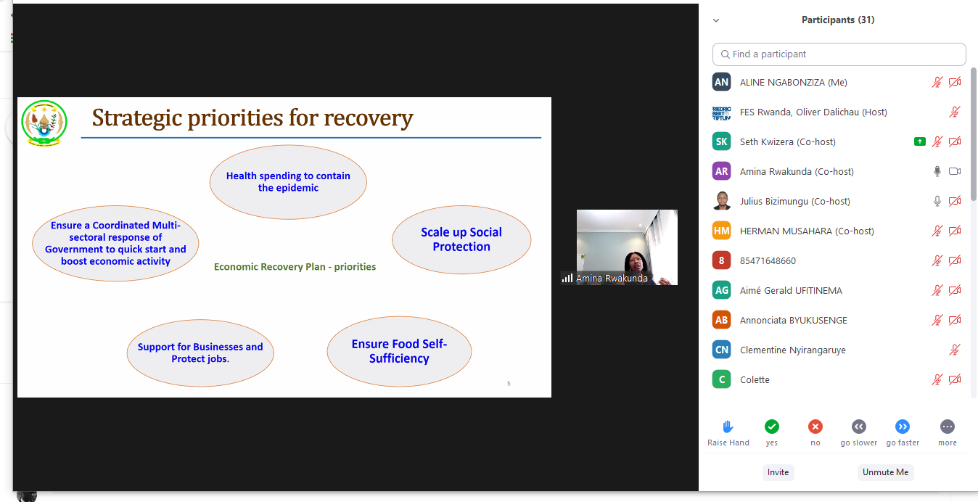This screenshot has width=978, height=502.
Task: Open the more reactions icon
Action: click(x=947, y=427)
